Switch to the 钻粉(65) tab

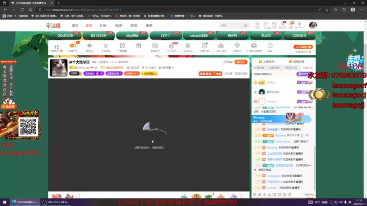click(x=308, y=68)
